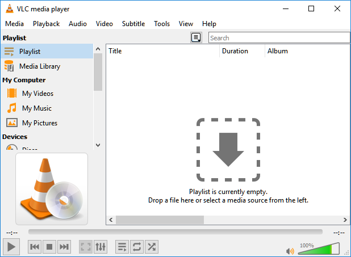Change playlist view mode icon
Image resolution: width=351 pixels, height=257 pixels.
point(196,37)
